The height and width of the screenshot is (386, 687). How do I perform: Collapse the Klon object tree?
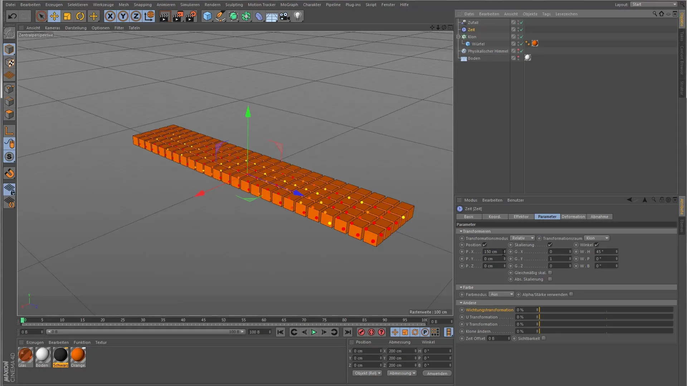(458, 37)
